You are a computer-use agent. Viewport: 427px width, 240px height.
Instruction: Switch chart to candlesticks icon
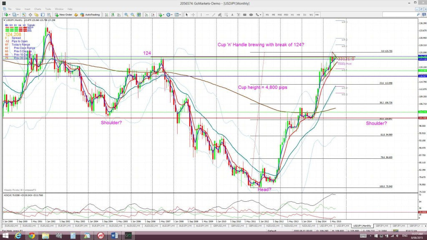(x=113, y=15)
